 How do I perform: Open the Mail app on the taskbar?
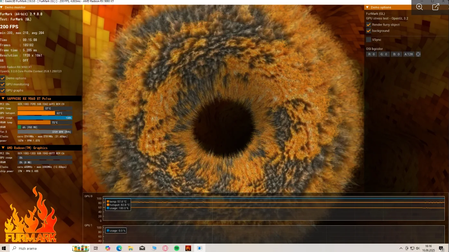(142, 248)
